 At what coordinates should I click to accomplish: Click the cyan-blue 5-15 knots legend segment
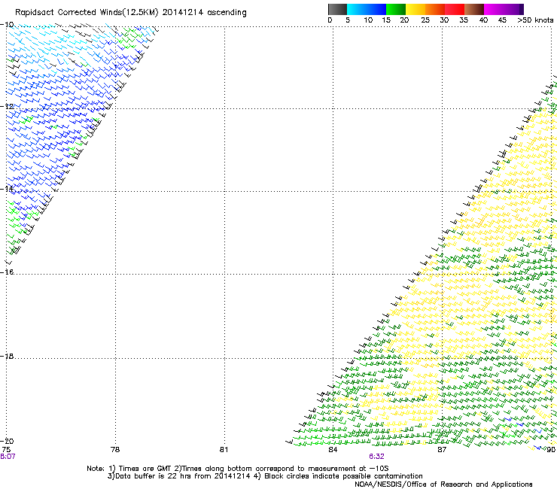pos(367,9)
